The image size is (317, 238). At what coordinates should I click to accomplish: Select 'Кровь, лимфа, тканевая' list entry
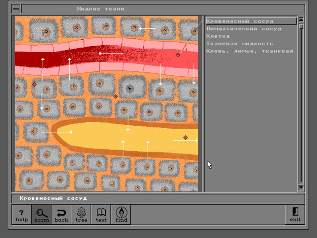[x=250, y=51]
